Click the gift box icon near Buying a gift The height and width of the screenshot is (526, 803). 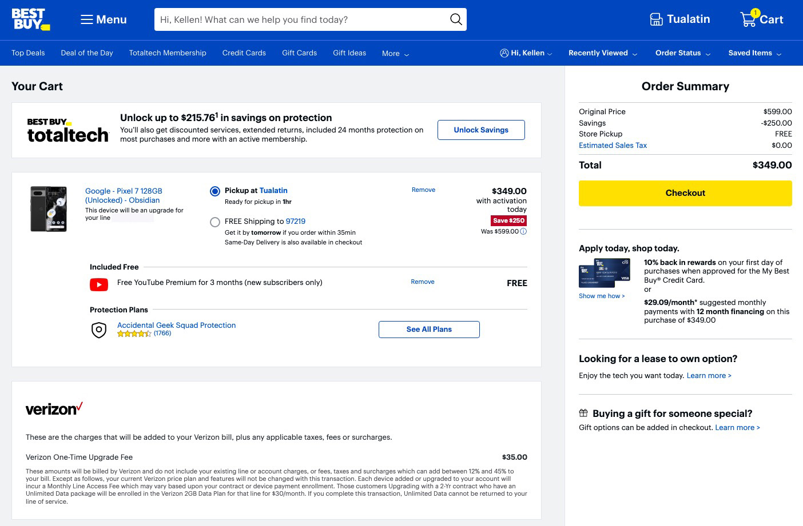[x=583, y=412]
